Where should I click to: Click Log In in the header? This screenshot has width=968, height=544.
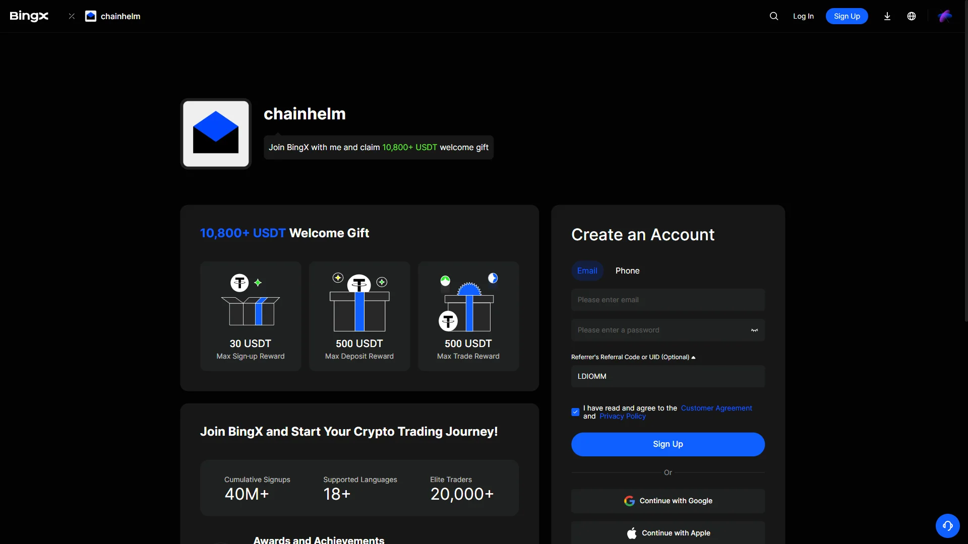coord(803,16)
